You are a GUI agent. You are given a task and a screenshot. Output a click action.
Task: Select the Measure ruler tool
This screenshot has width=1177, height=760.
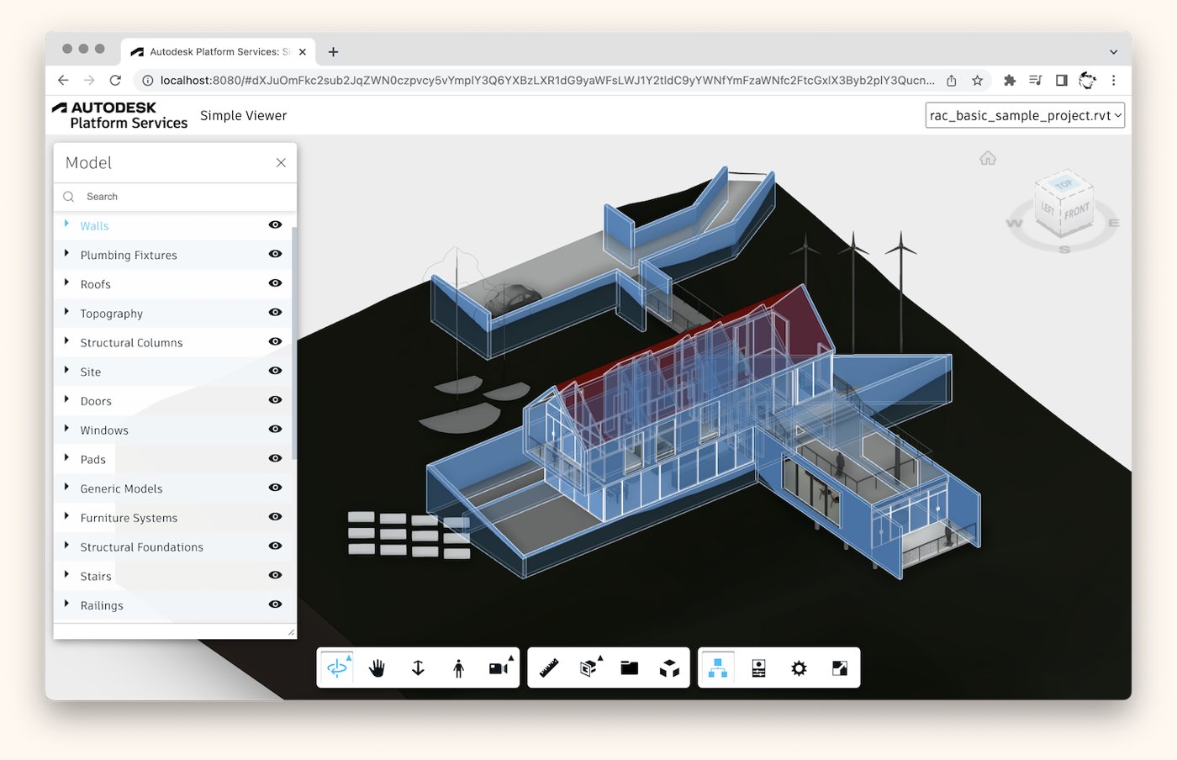point(548,668)
